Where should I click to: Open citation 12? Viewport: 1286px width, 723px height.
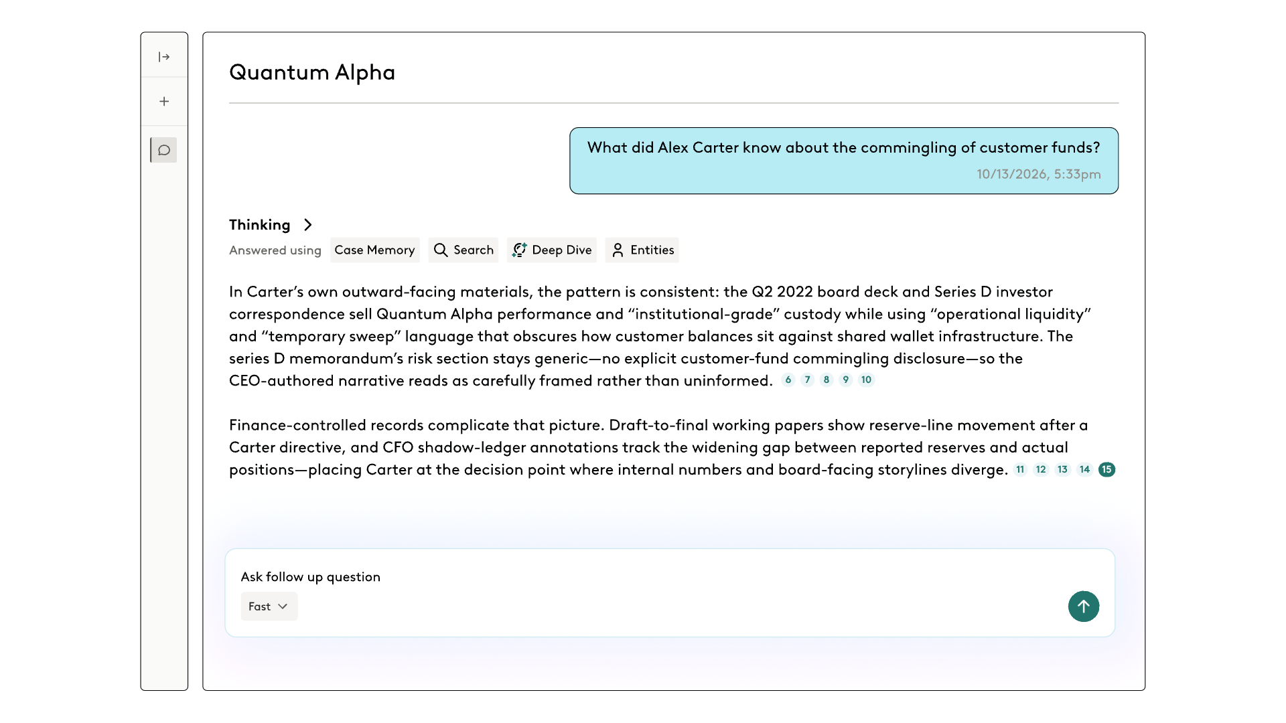pyautogui.click(x=1041, y=470)
